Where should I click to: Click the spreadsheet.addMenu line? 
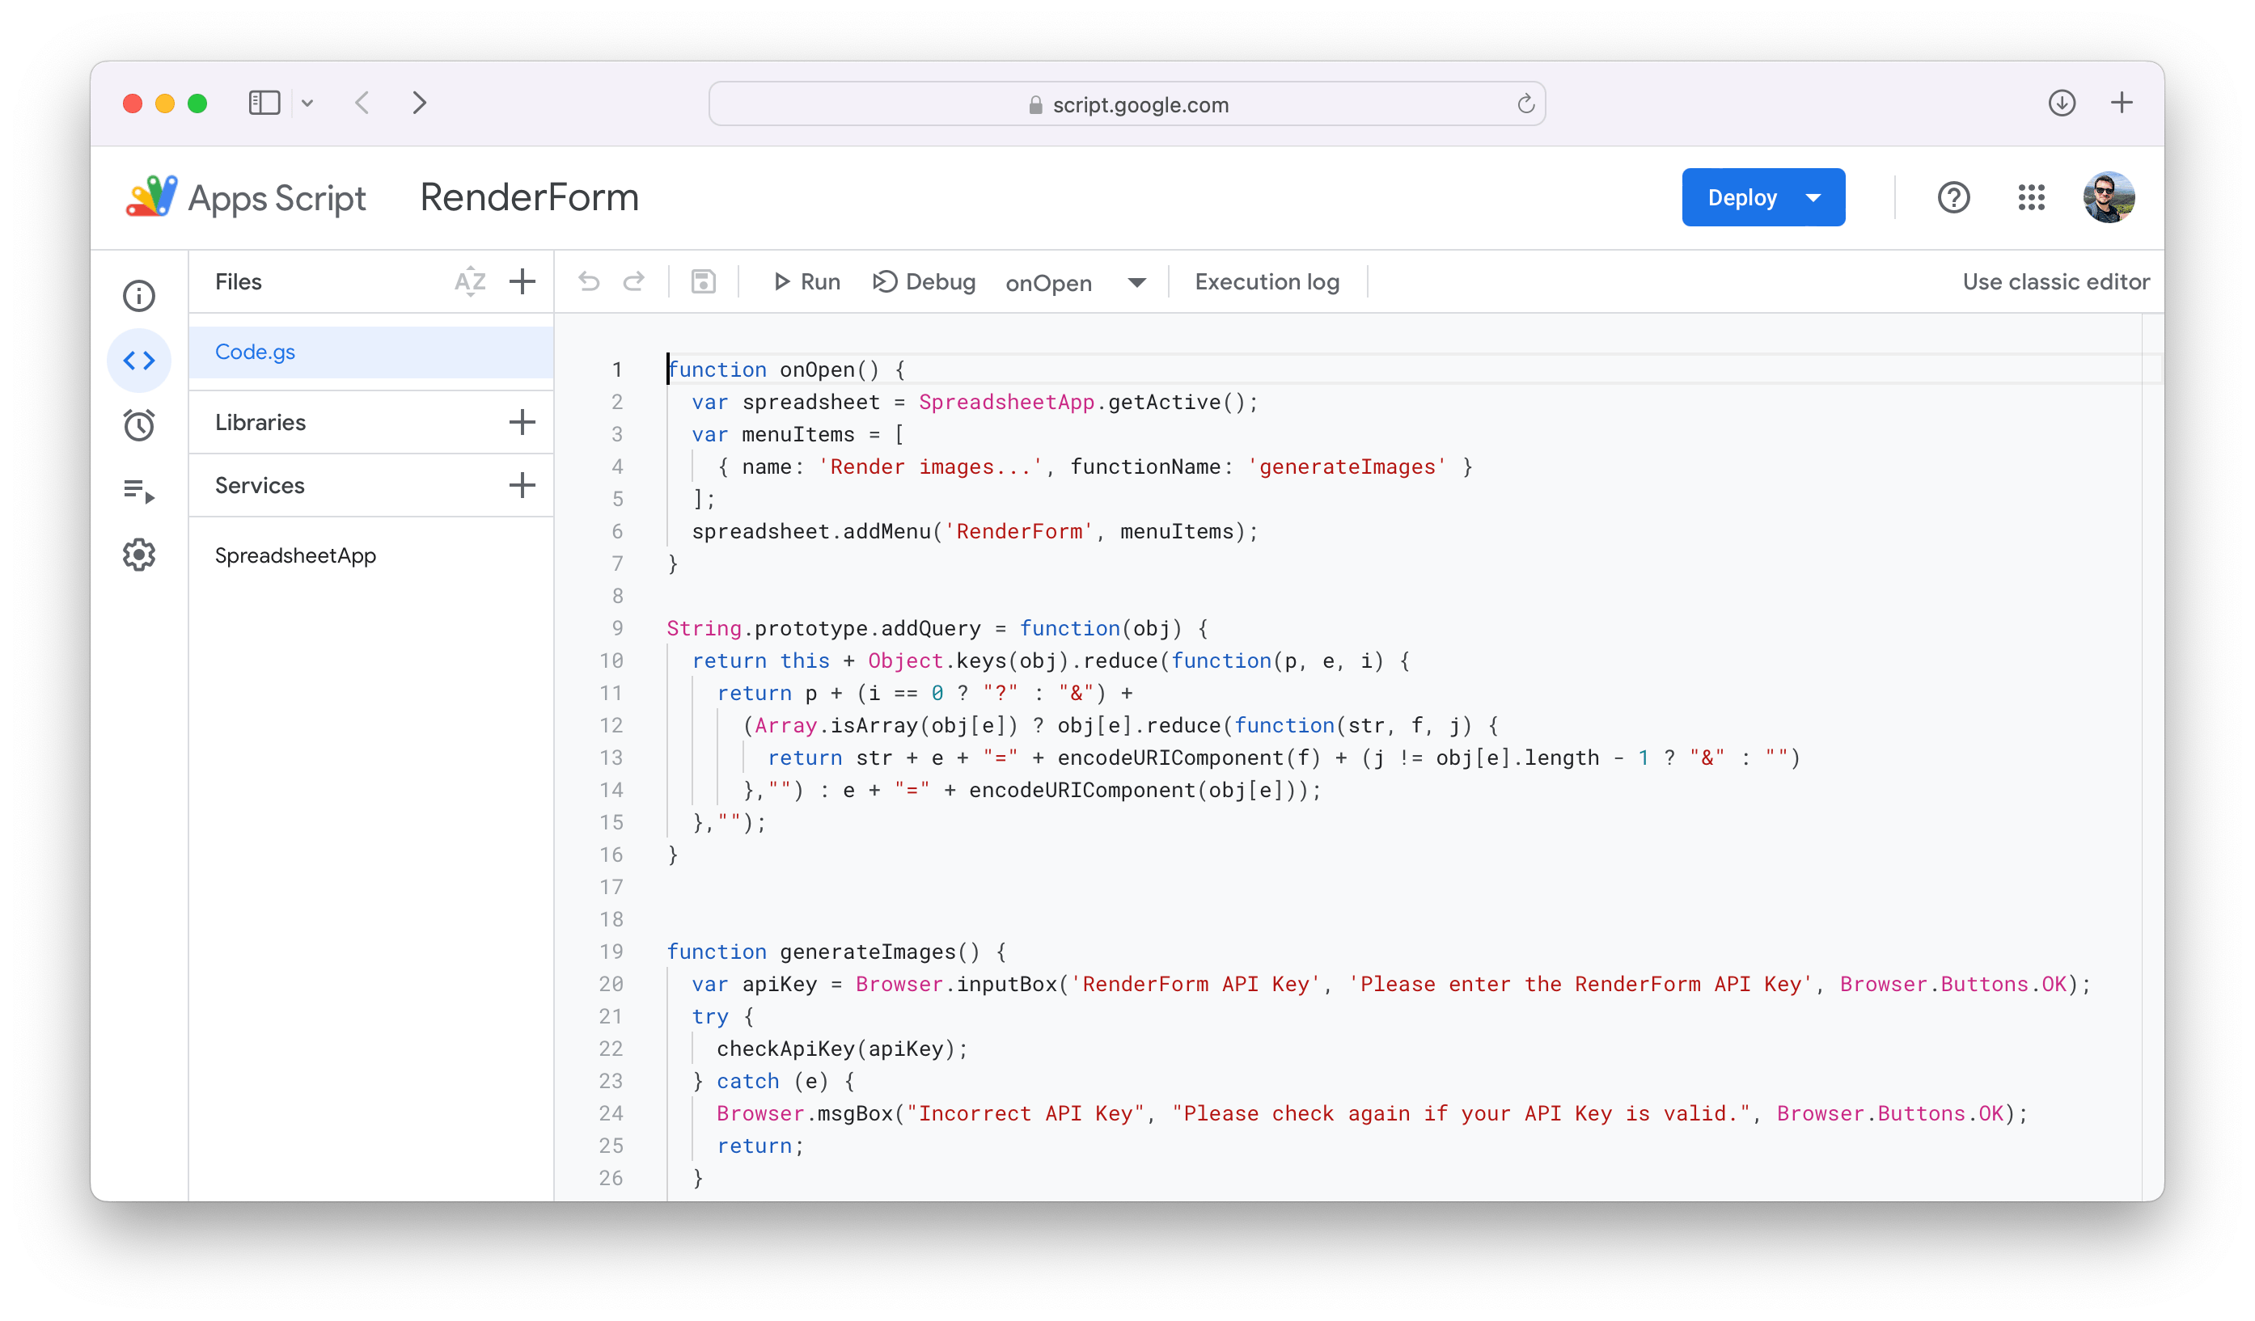pyautogui.click(x=975, y=531)
